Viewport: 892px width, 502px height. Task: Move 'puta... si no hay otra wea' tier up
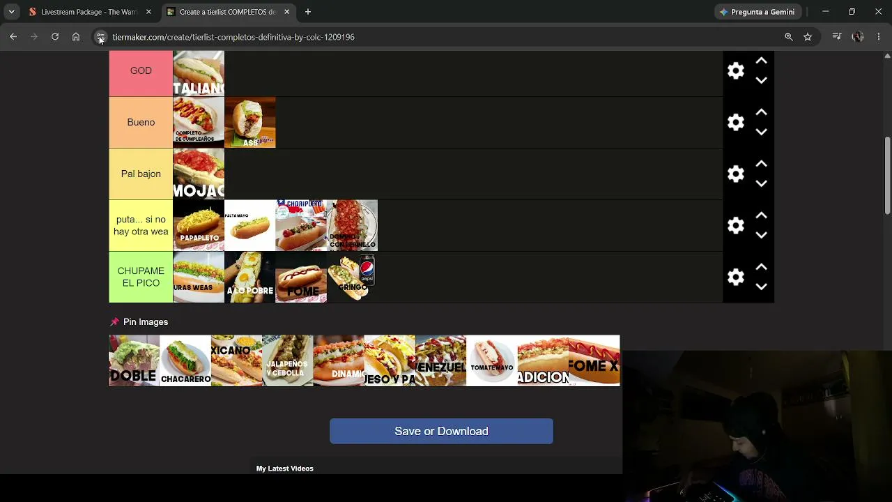click(761, 215)
